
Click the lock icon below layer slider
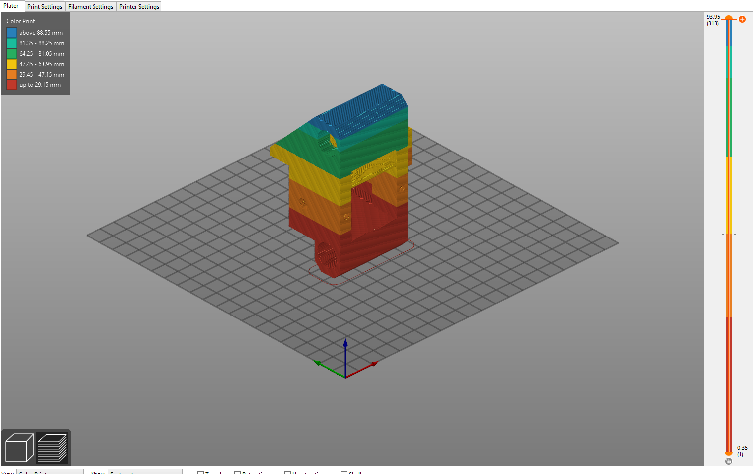[729, 461]
